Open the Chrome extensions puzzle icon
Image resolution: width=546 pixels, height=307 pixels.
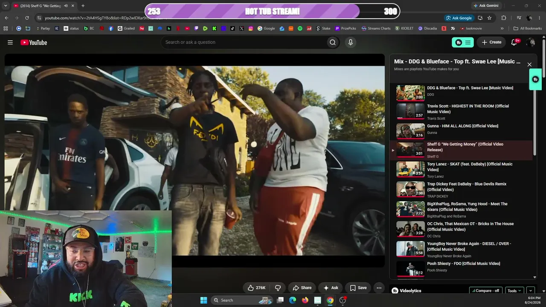click(x=504, y=18)
